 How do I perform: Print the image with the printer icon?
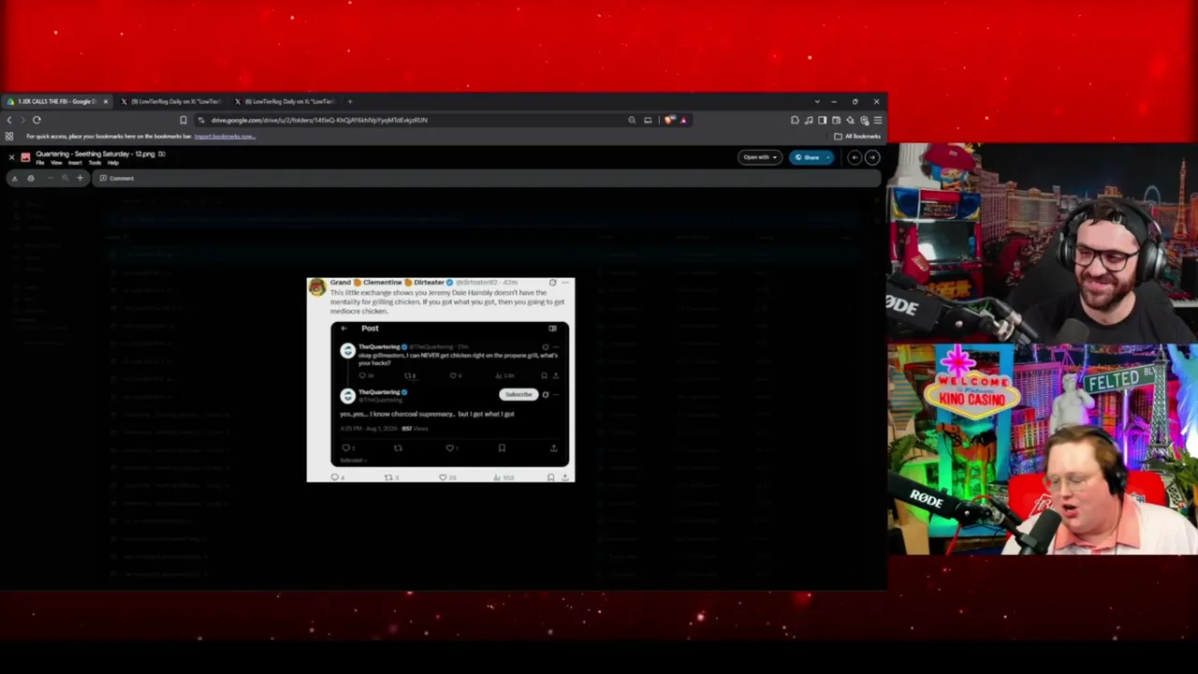[x=30, y=178]
